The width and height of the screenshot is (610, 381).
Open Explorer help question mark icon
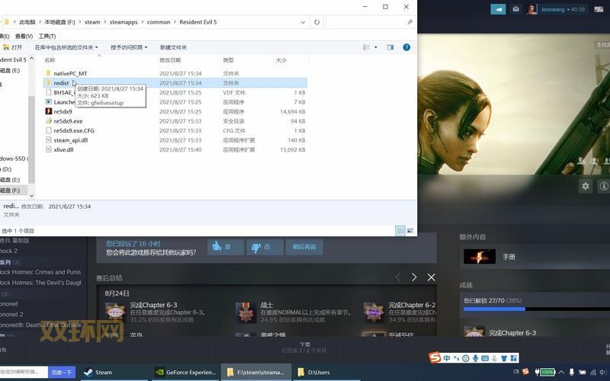[406, 47]
